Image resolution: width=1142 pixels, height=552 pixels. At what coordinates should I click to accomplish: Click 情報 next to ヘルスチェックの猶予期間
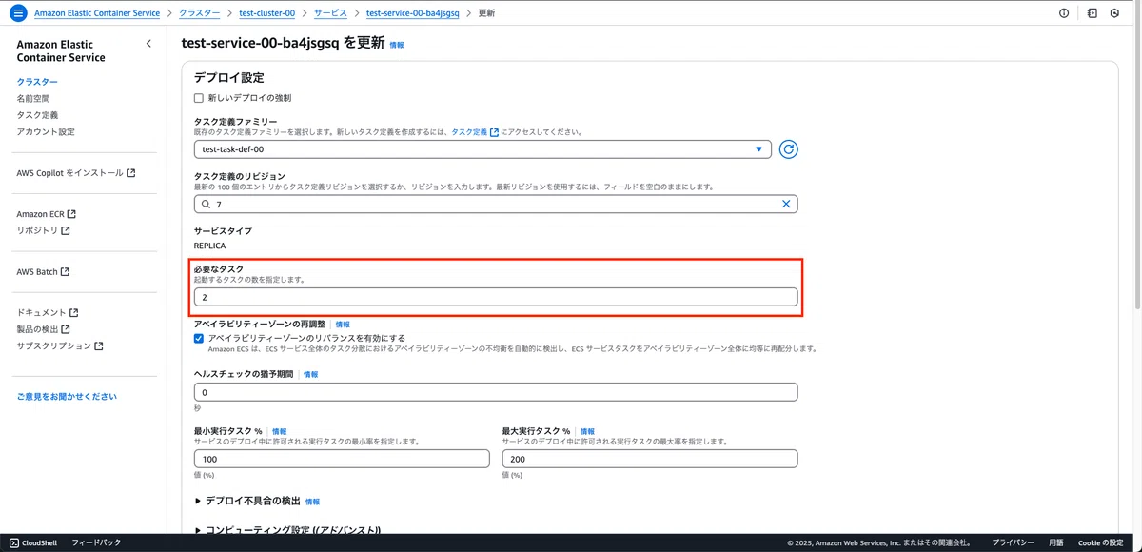[311, 375]
